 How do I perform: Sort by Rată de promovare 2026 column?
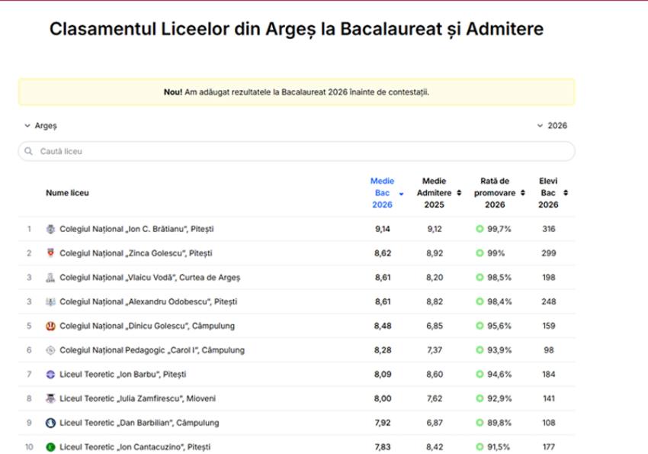click(499, 193)
